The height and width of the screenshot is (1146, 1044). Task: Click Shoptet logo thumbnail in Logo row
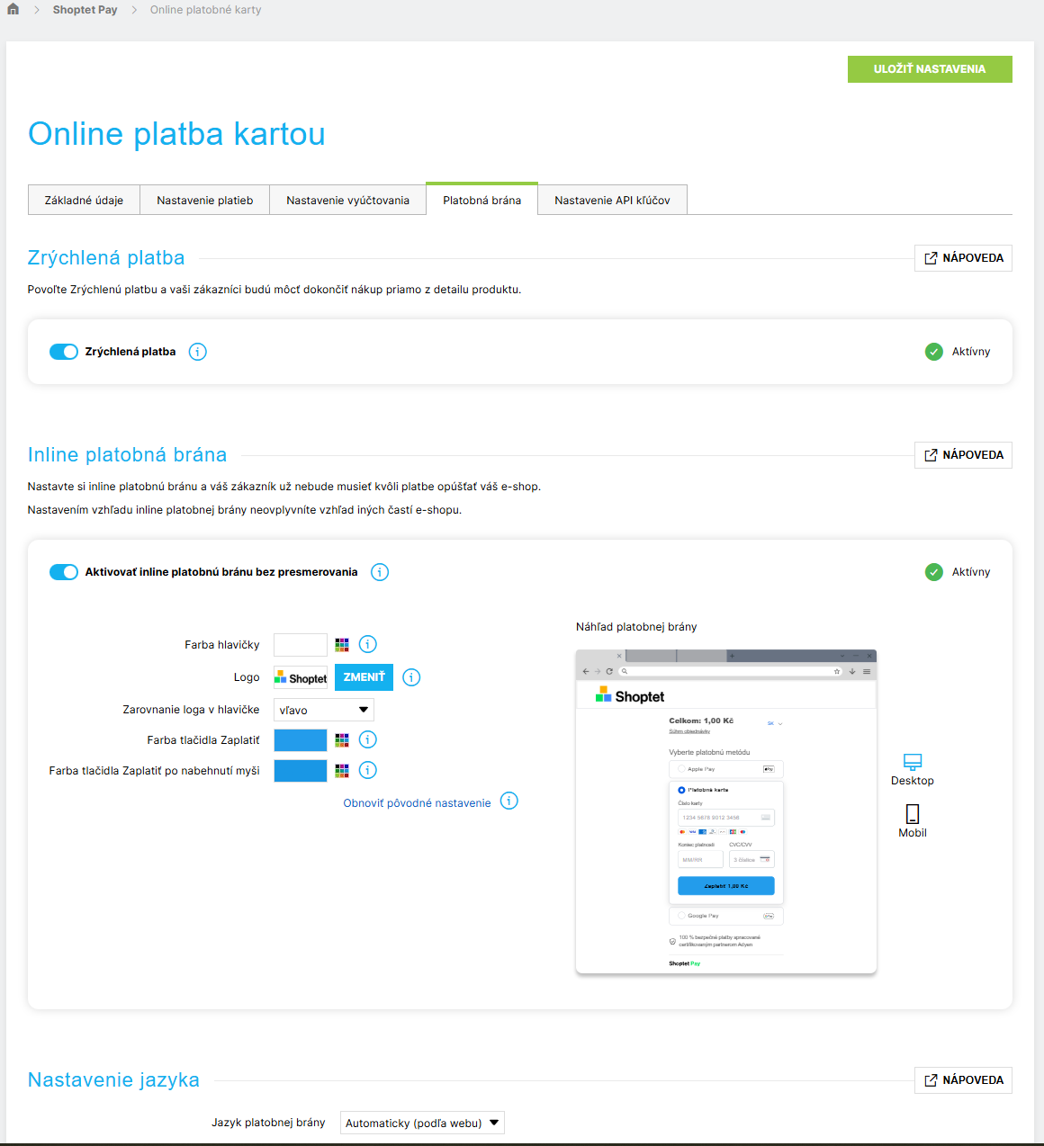pyautogui.click(x=301, y=677)
